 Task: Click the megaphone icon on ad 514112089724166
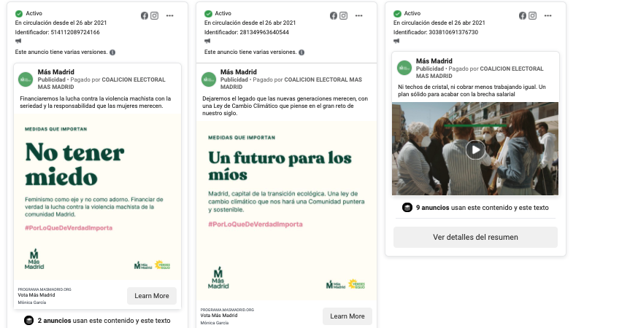click(18, 41)
